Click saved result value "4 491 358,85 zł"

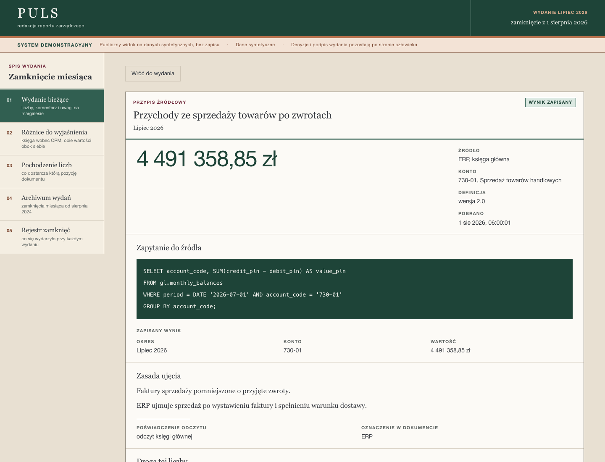[x=450, y=351]
